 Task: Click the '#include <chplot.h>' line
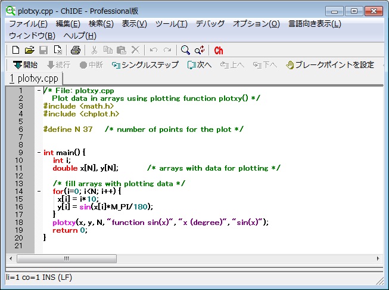pos(82,114)
